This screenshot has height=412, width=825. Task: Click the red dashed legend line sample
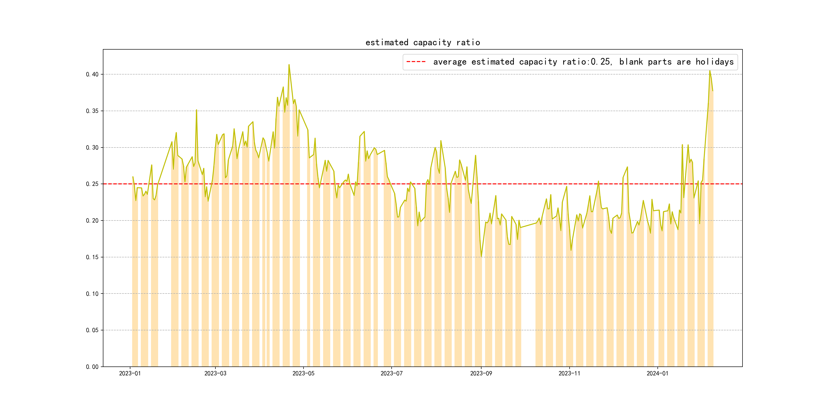(416, 62)
